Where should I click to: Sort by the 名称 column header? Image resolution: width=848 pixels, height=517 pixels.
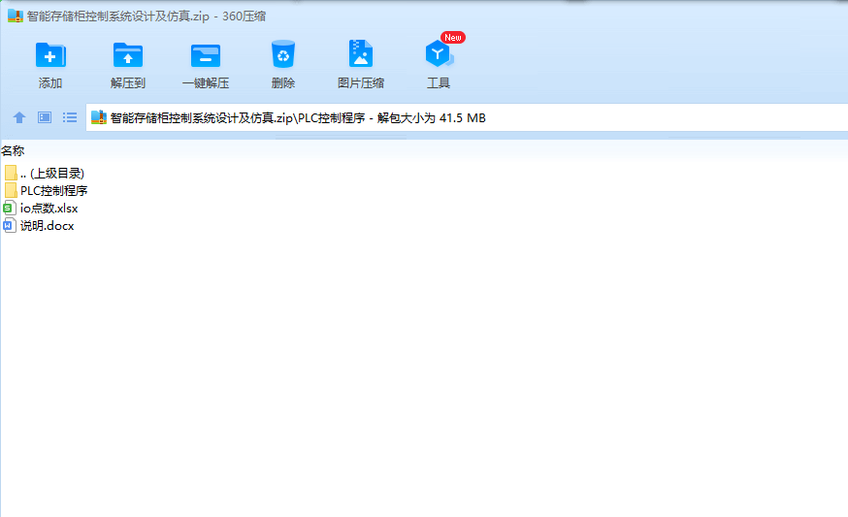coord(13,151)
